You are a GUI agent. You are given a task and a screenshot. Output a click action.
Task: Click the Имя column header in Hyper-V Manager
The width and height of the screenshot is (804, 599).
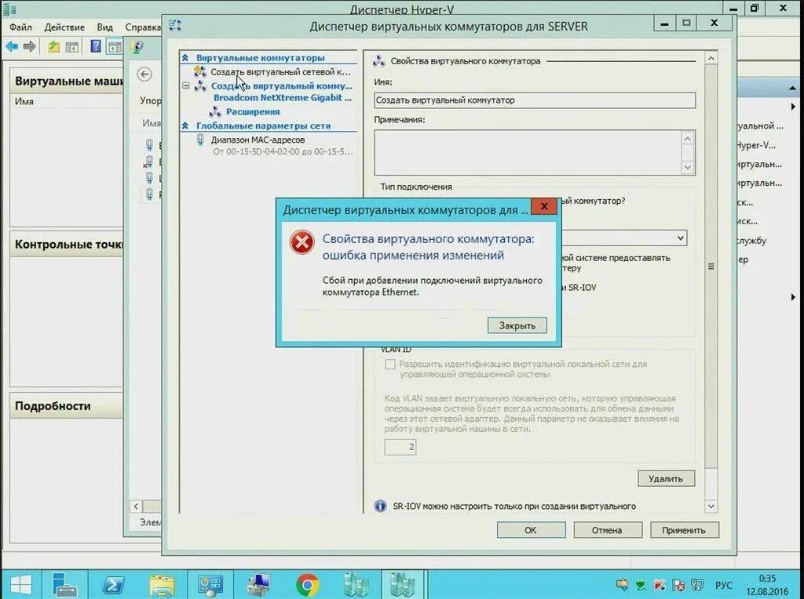24,101
